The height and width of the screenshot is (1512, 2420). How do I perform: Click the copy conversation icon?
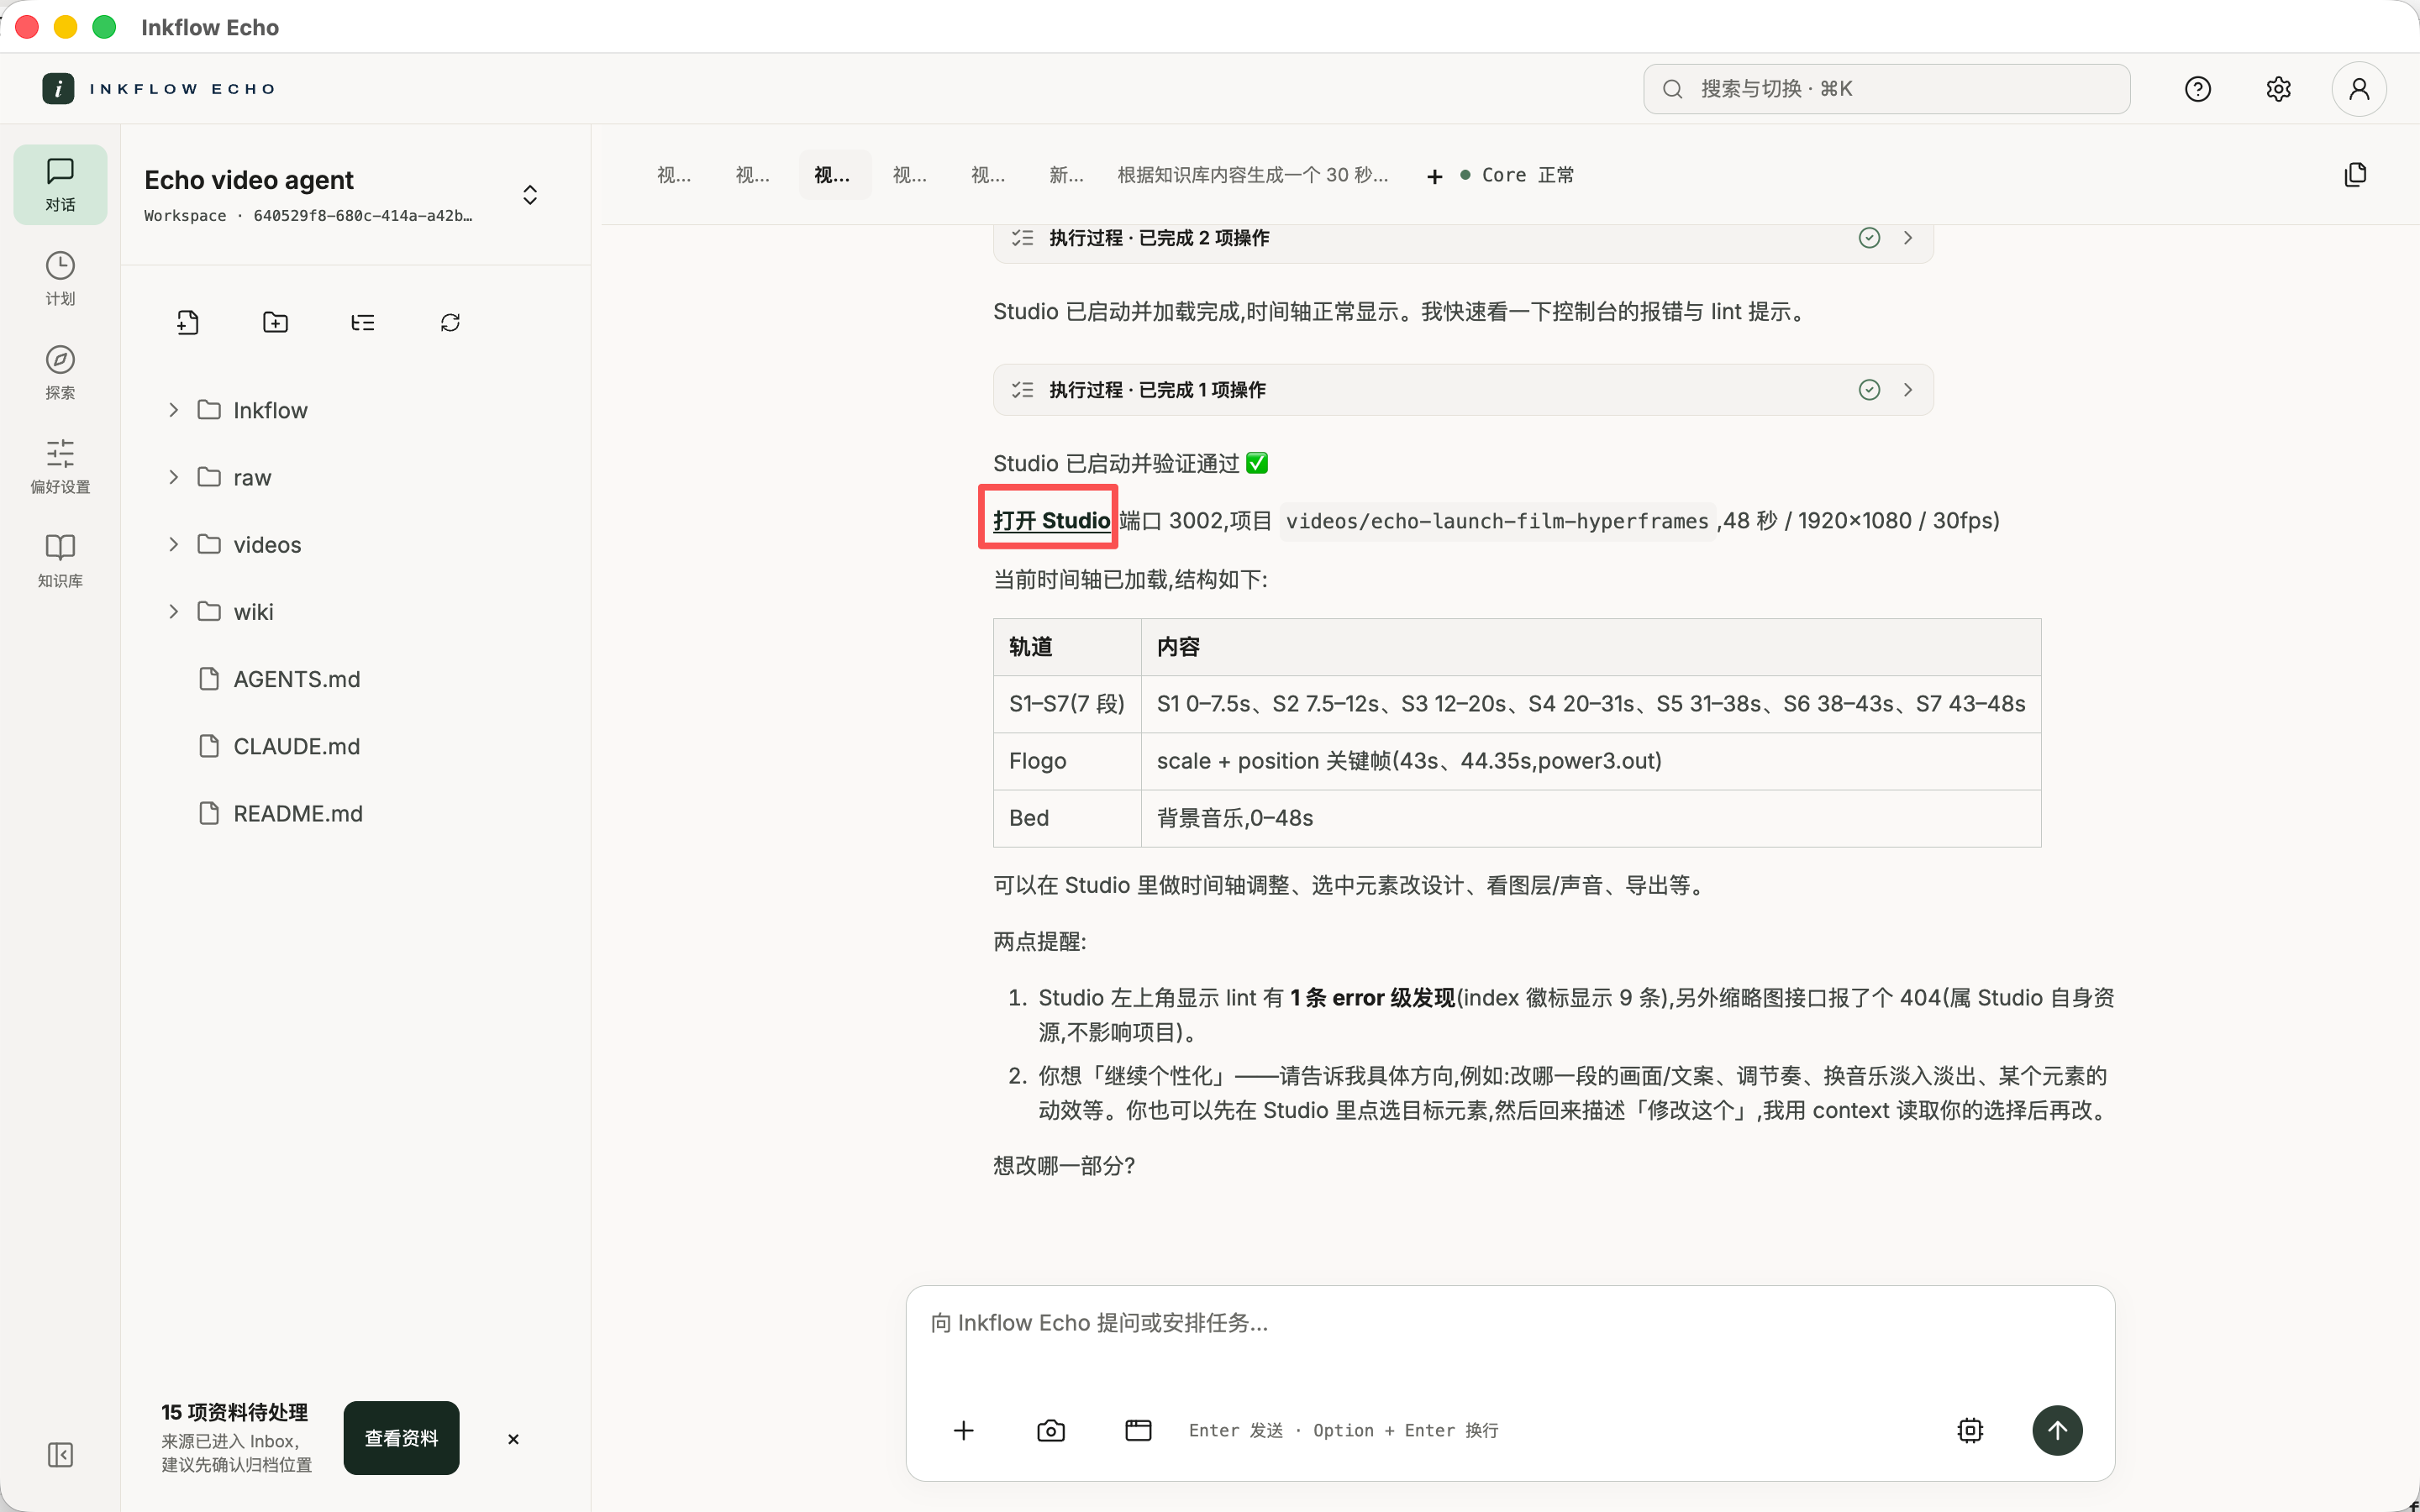tap(2355, 175)
